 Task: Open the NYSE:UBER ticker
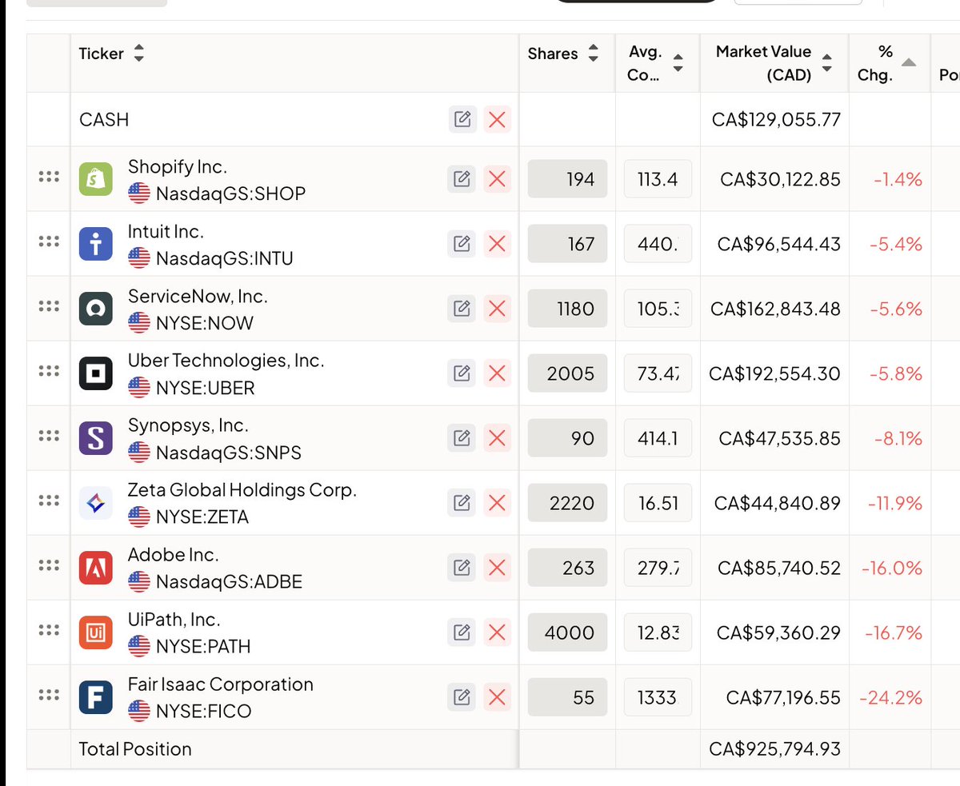pos(206,388)
